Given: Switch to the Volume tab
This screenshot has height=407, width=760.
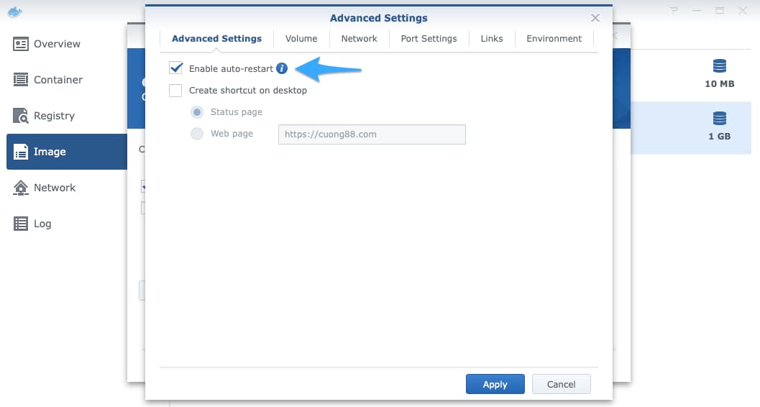Looking at the screenshot, I should 301,39.
